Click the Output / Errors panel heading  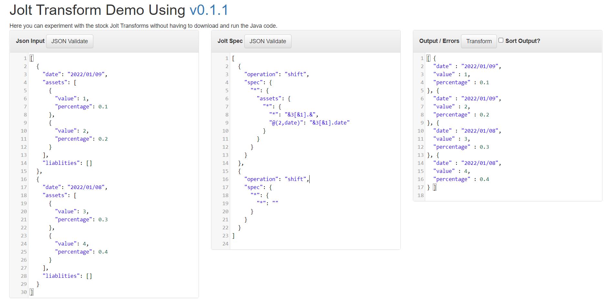coord(439,41)
